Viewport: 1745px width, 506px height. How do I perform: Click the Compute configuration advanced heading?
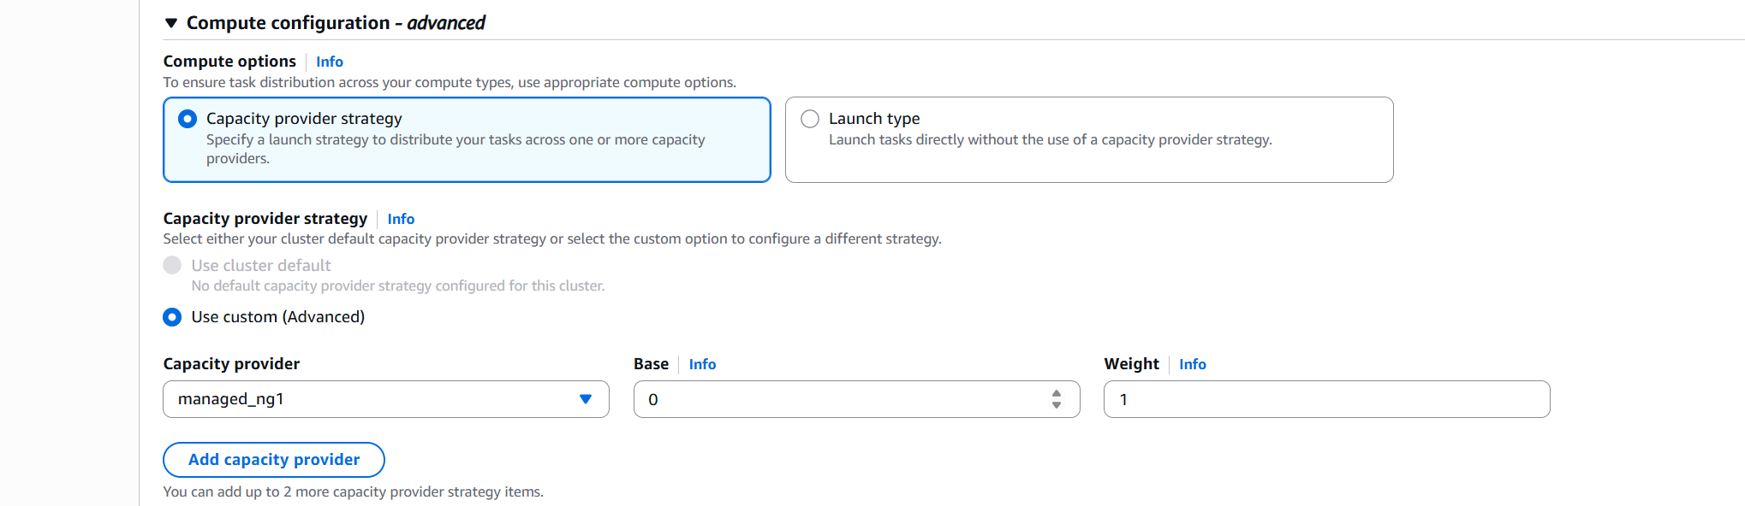pos(336,23)
